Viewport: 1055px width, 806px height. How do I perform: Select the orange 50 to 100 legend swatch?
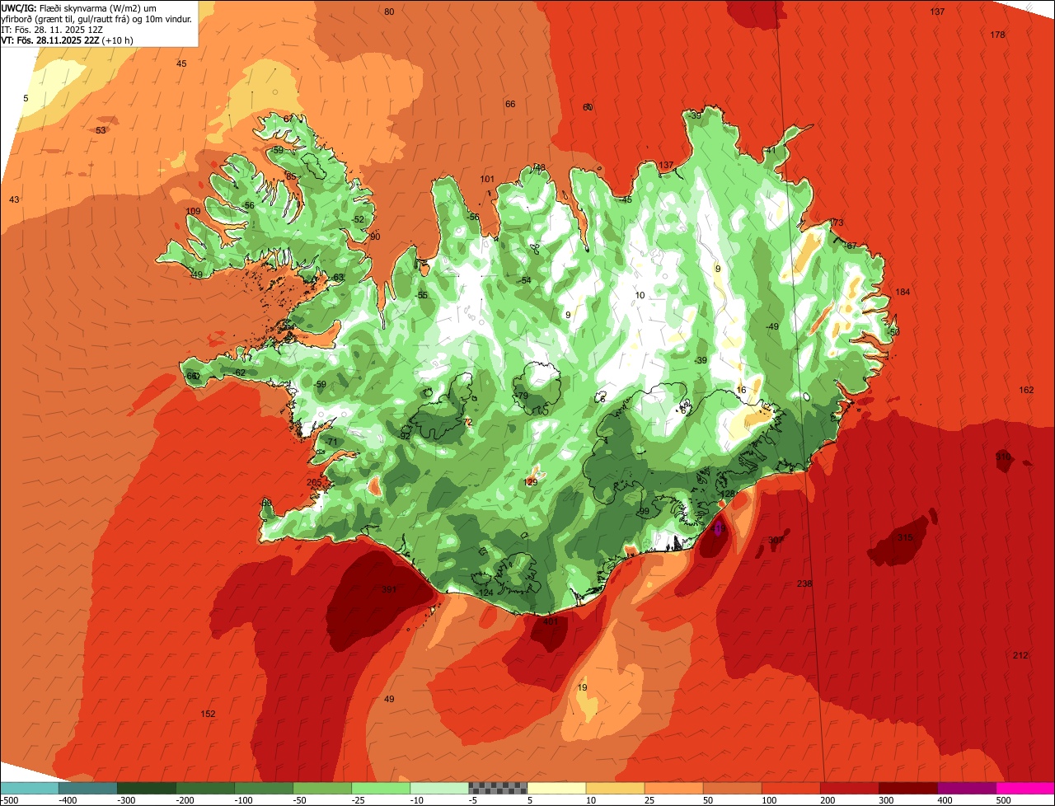click(x=732, y=788)
